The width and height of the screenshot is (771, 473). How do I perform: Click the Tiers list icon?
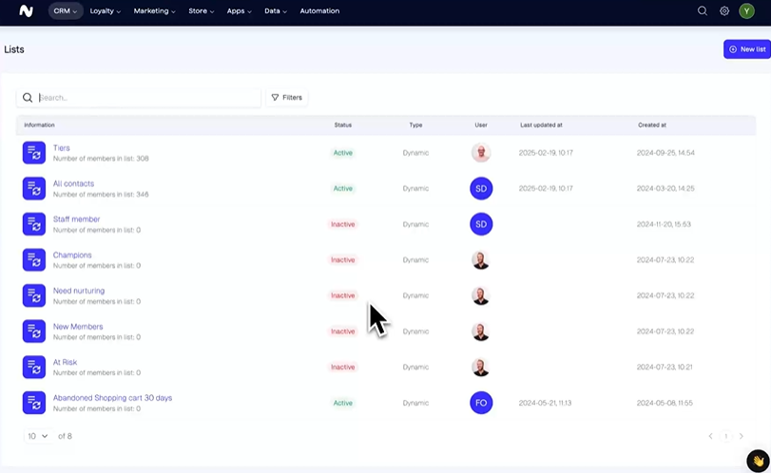[x=34, y=153]
